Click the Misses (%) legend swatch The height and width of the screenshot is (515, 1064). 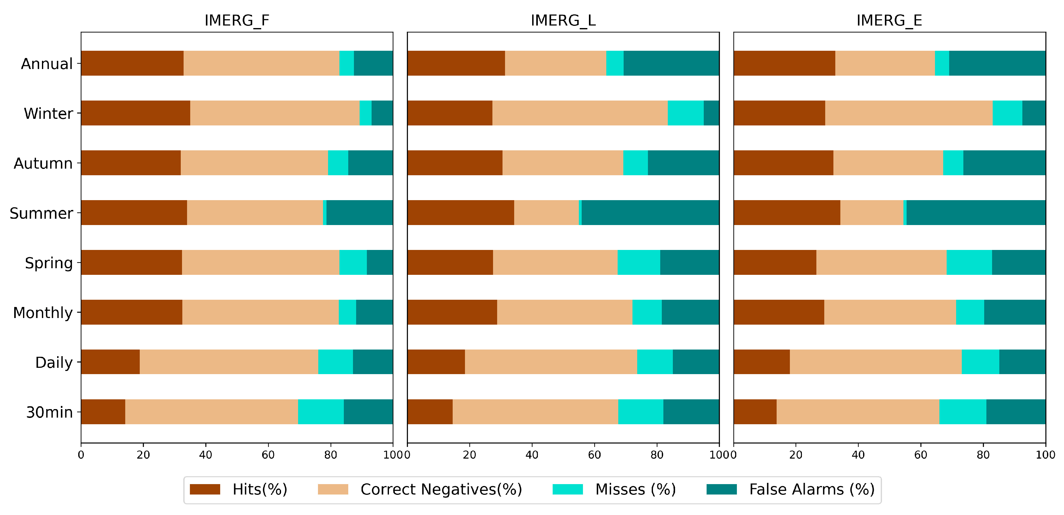tap(567, 489)
